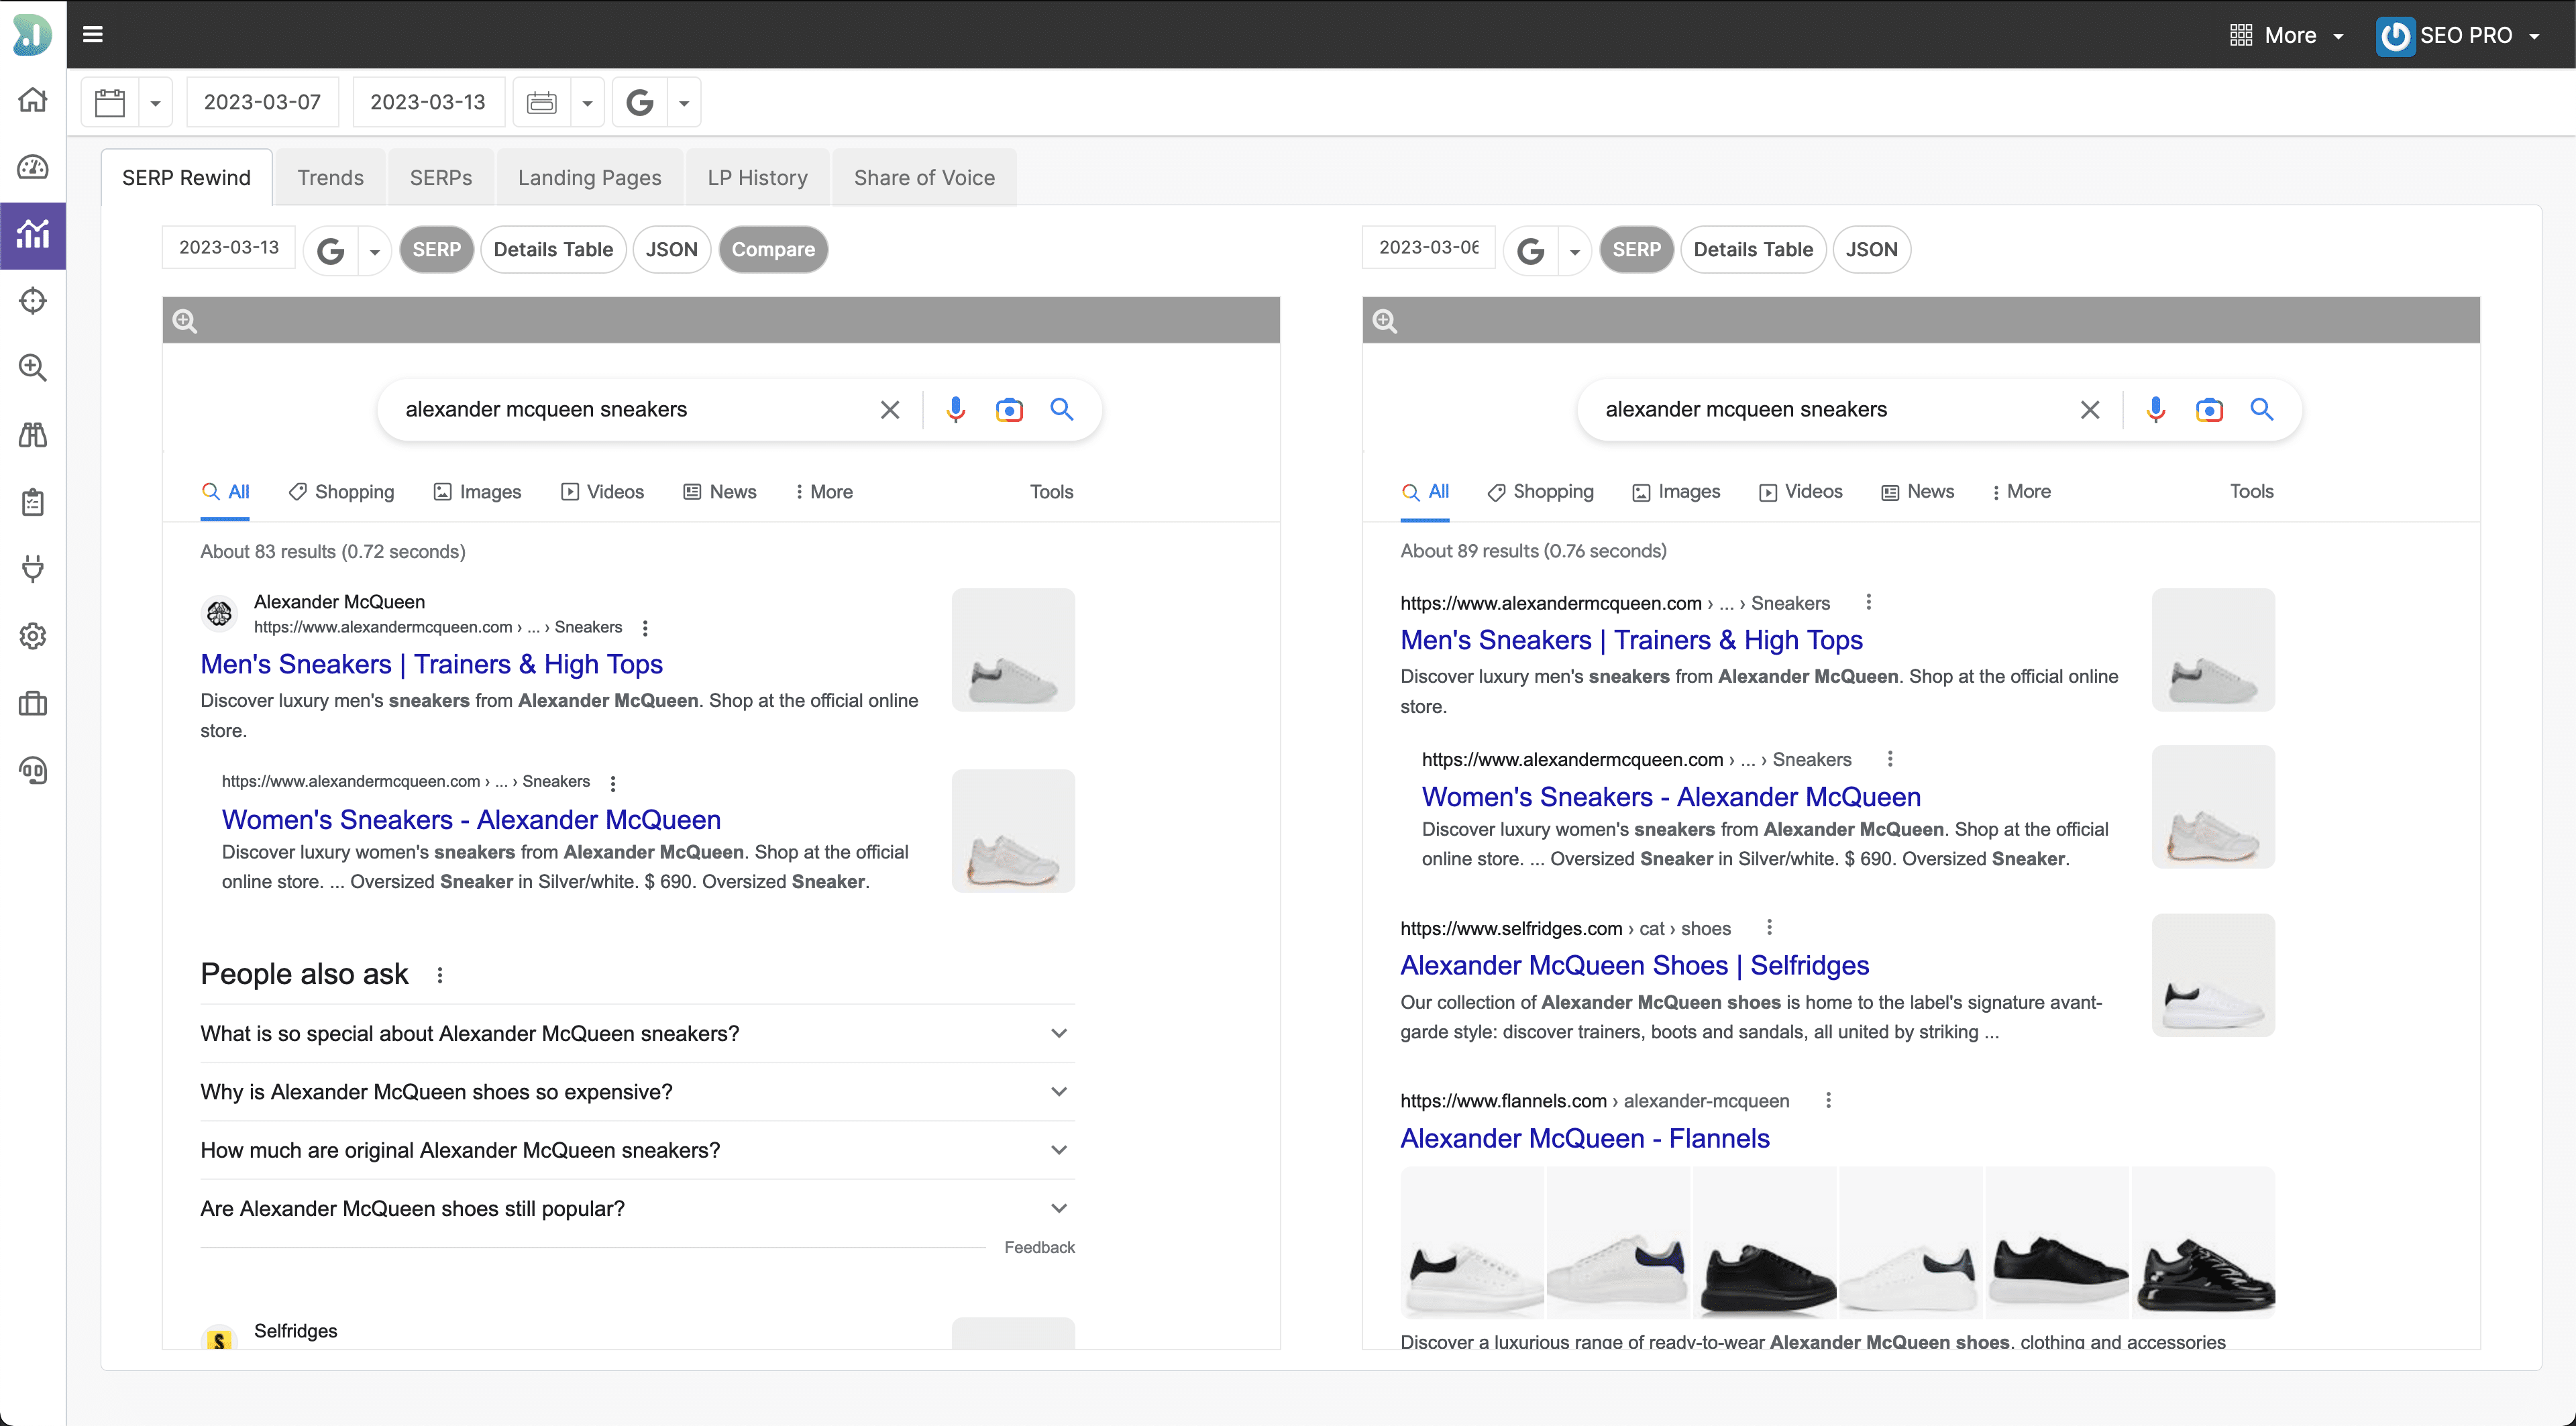
Task: Click the briefcase icon in sidebar
Action: (x=33, y=704)
